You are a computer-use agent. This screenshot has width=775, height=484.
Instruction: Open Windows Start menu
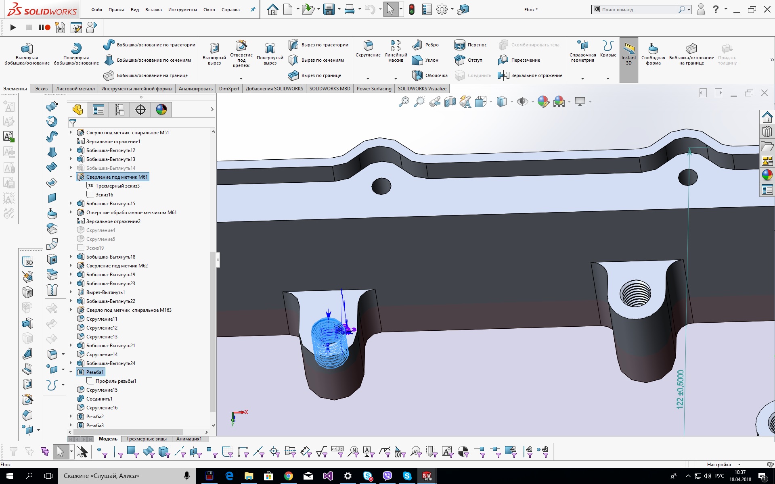coord(10,476)
